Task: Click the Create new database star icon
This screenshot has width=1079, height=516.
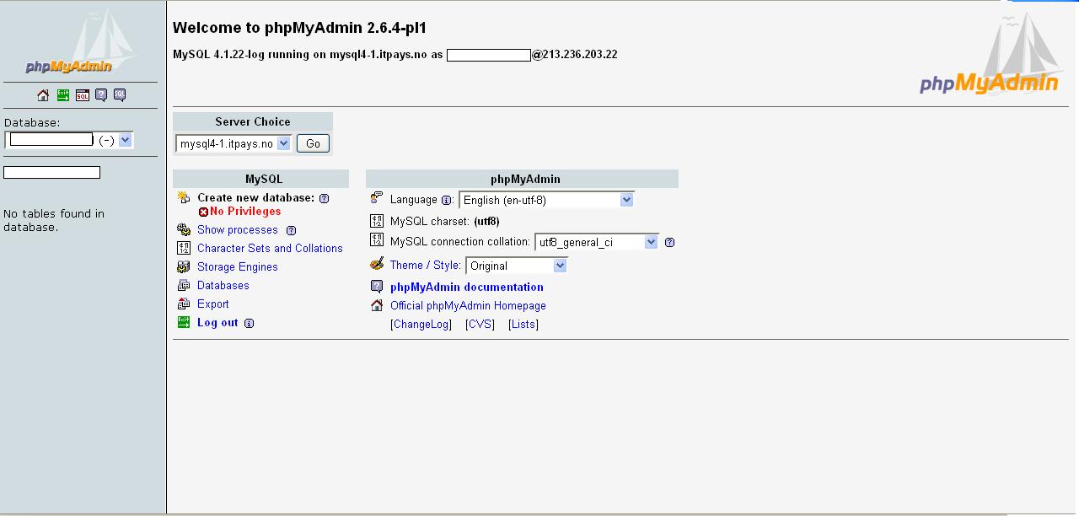Action: [184, 198]
